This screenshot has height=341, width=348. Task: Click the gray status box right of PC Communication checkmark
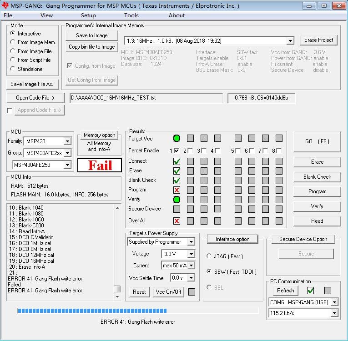click(328, 291)
